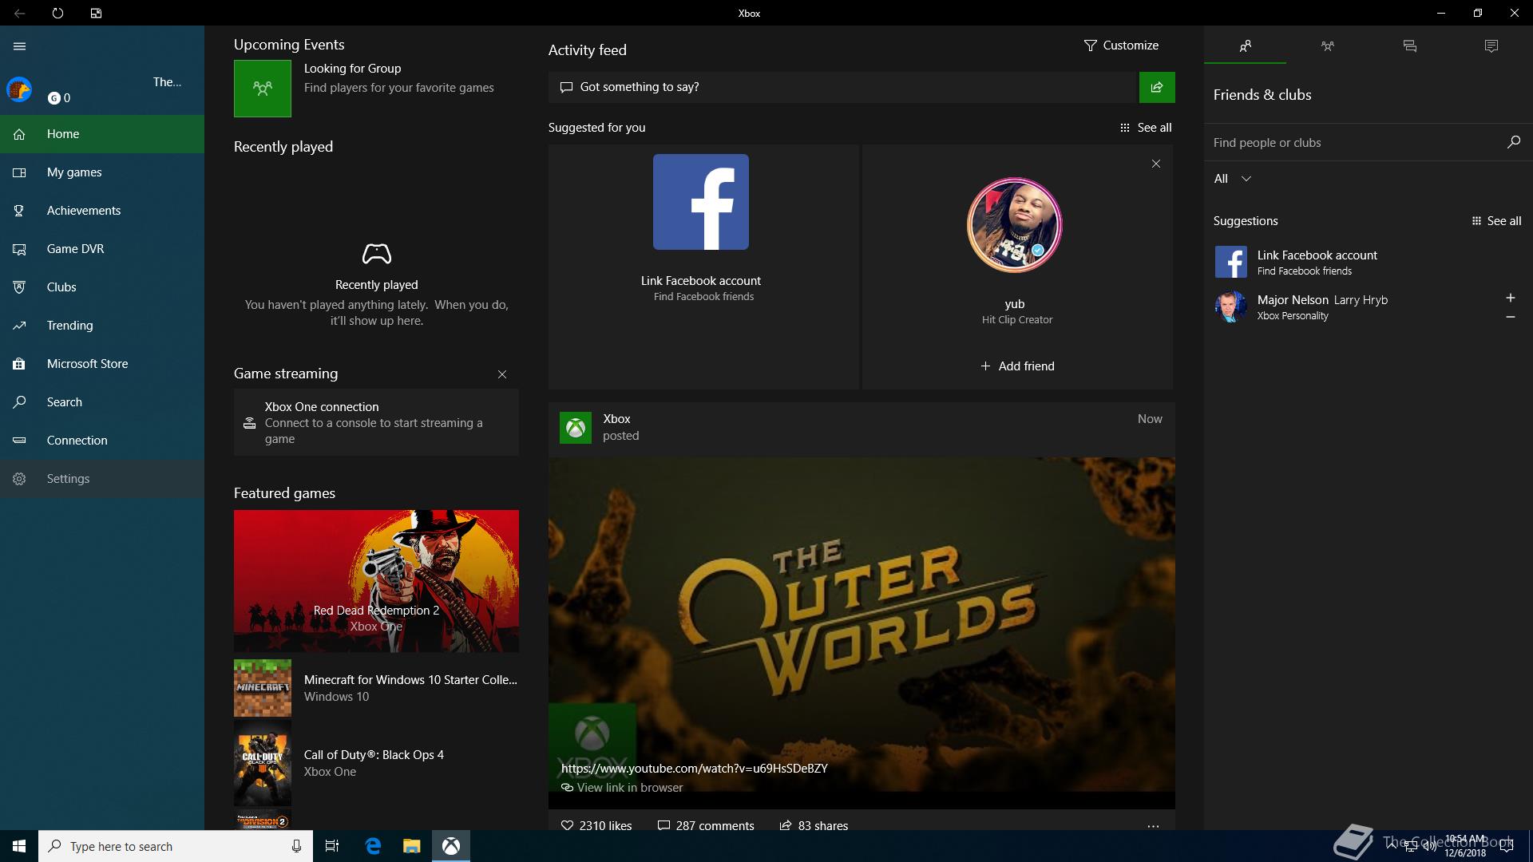Click the 'Got something to say?' field
Image resolution: width=1533 pixels, height=862 pixels.
(842, 87)
